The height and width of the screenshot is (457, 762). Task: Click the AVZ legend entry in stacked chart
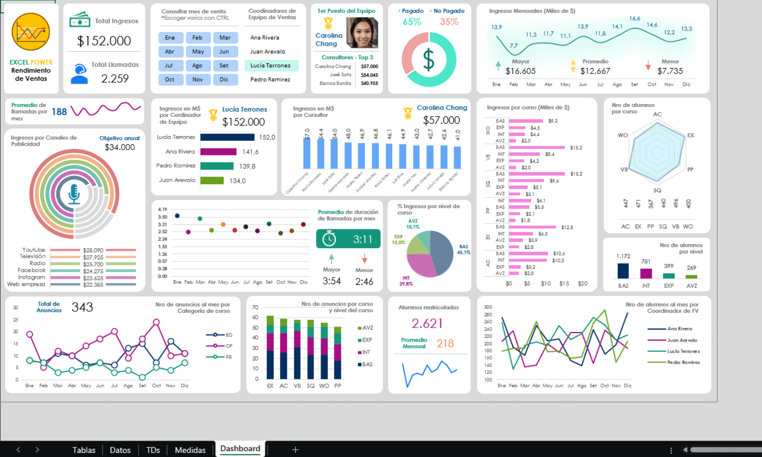click(x=365, y=328)
